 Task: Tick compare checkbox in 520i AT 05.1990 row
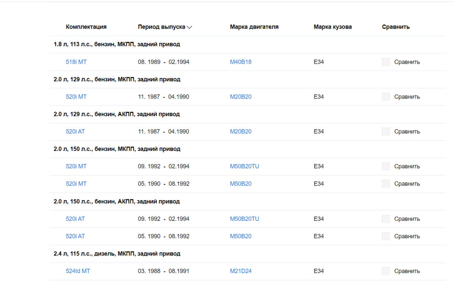pos(386,236)
